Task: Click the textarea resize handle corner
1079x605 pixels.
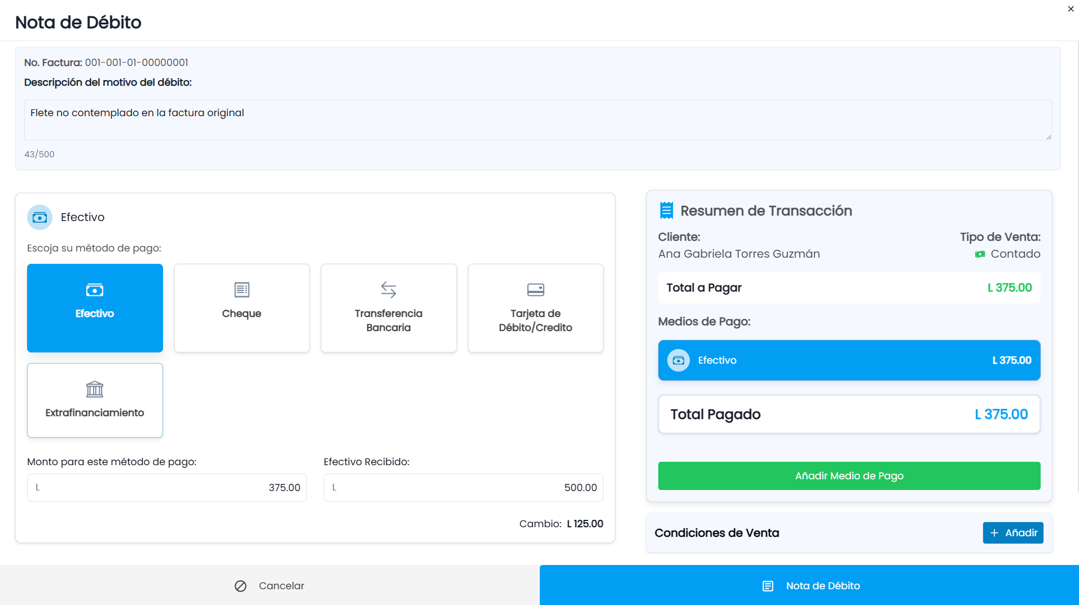Action: point(1049,137)
